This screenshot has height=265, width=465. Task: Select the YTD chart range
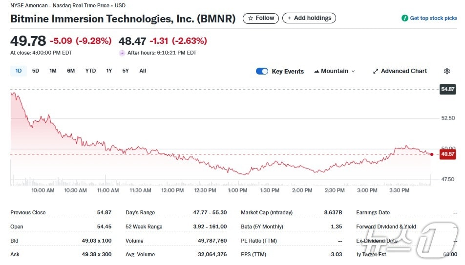click(90, 71)
